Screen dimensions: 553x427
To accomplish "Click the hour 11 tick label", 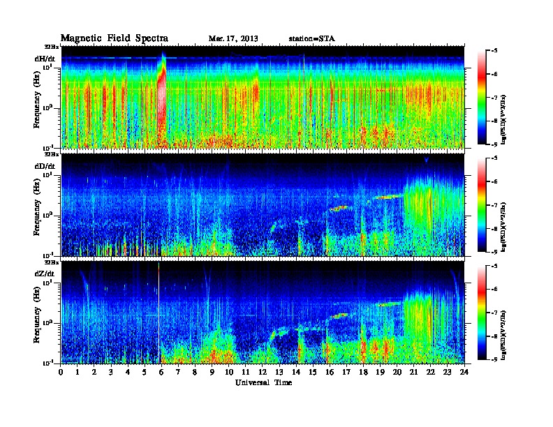I will (246, 372).
